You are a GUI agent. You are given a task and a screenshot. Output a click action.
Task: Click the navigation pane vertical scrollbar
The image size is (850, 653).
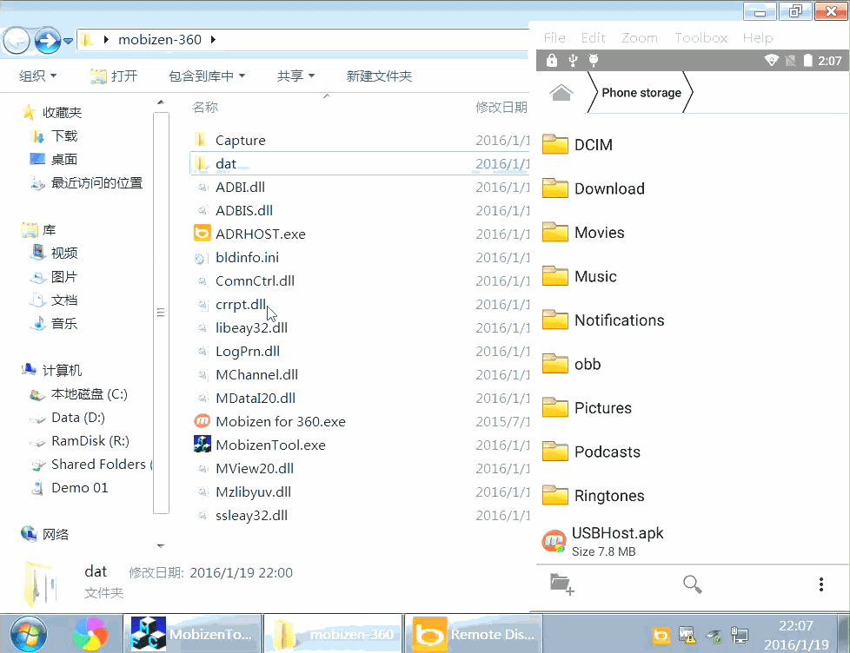pyautogui.click(x=161, y=313)
